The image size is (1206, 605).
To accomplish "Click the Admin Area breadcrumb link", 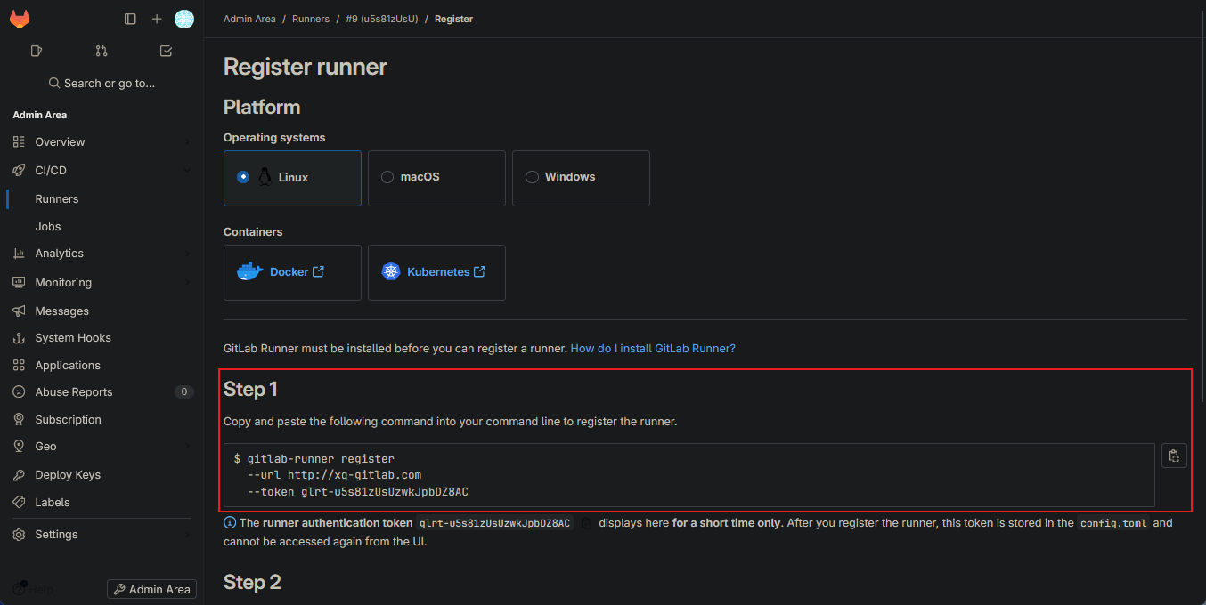I will pos(249,19).
